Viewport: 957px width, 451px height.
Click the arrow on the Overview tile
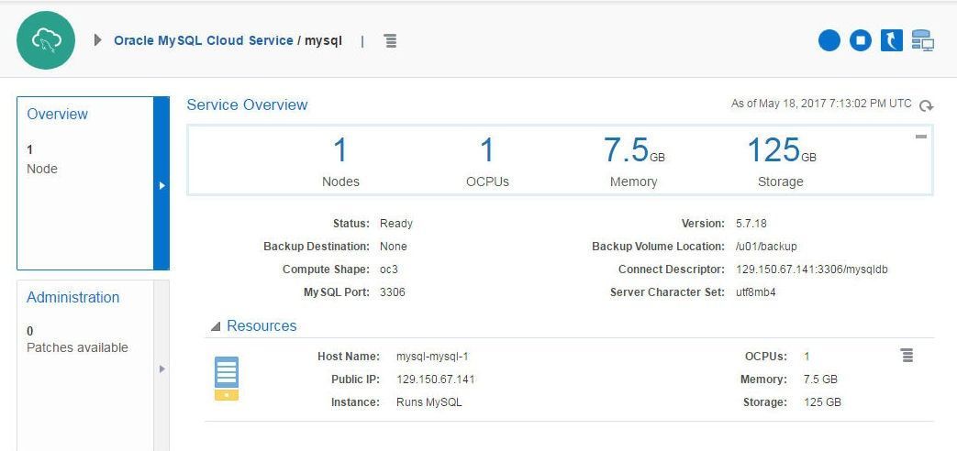click(x=161, y=184)
